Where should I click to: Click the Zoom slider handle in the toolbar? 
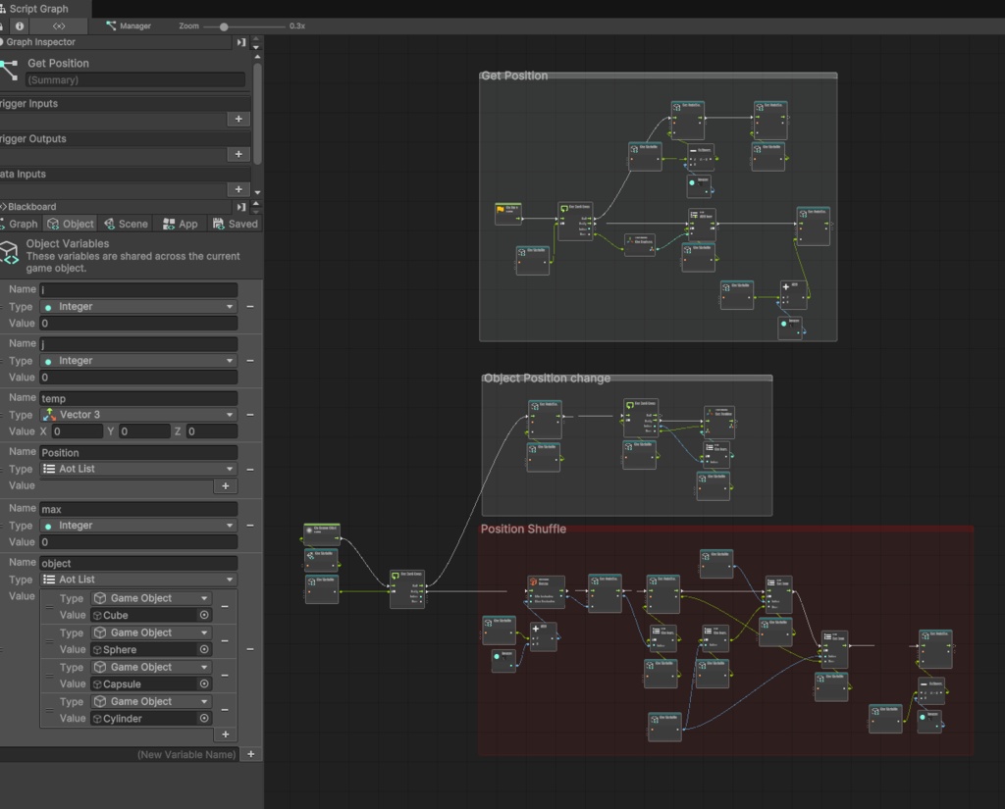tap(224, 26)
